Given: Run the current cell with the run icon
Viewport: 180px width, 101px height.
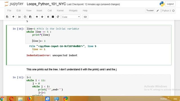Looking at the screenshot, I should coord(48,17).
